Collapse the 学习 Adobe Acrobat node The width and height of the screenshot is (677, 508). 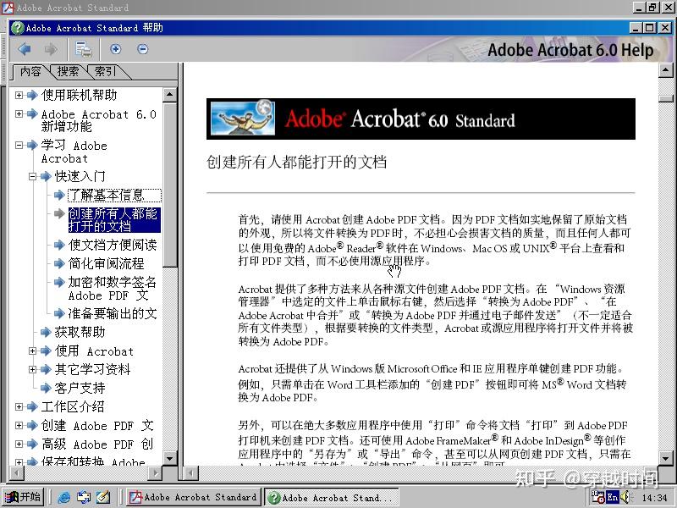tap(19, 145)
